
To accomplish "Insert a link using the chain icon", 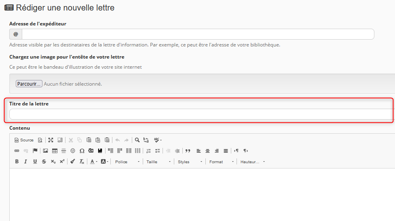I will pos(17,151).
